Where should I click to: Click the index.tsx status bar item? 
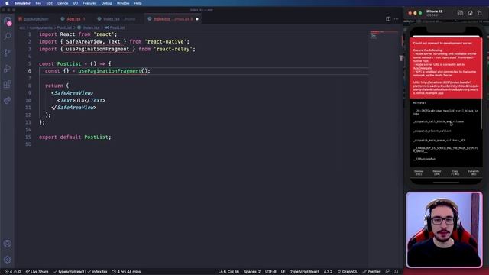click(97, 272)
